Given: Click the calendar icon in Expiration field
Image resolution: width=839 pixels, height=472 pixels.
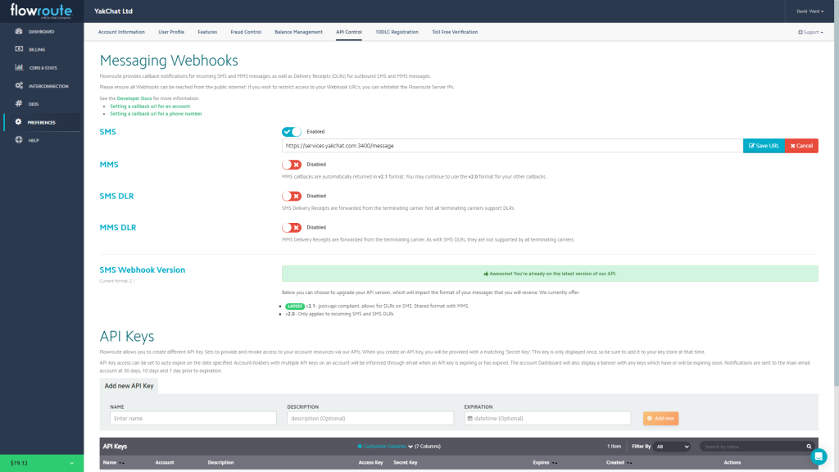Looking at the screenshot, I should (469, 419).
